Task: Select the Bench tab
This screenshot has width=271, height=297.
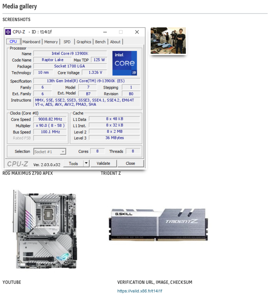Action: pos(100,42)
